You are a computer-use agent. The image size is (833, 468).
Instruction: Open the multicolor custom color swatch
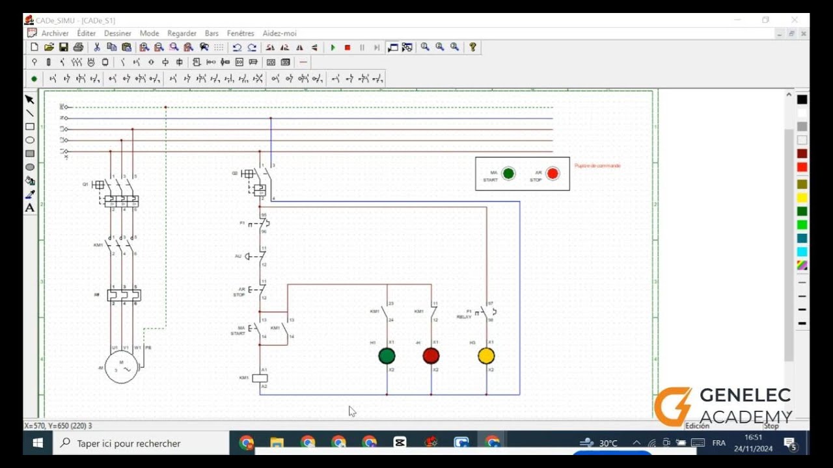(x=802, y=265)
